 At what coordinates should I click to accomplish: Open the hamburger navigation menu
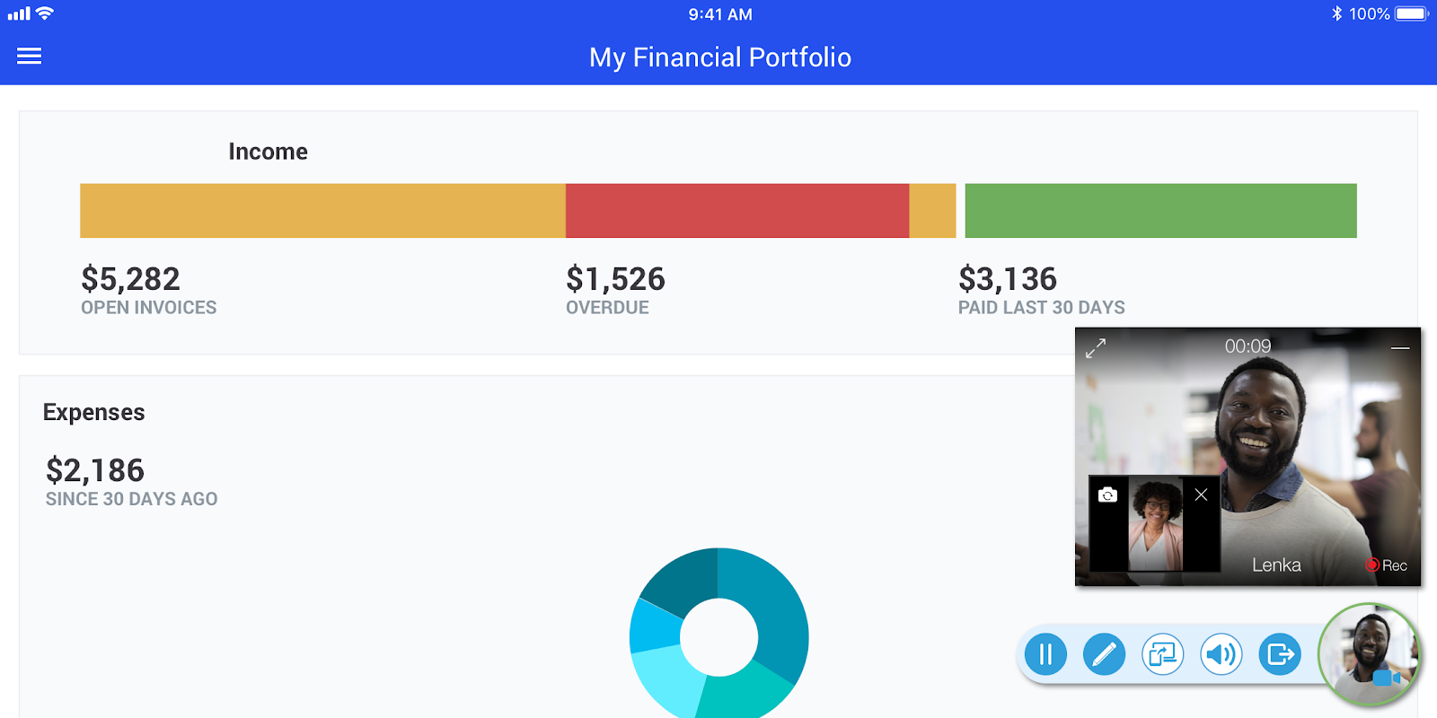pyautogui.click(x=30, y=57)
